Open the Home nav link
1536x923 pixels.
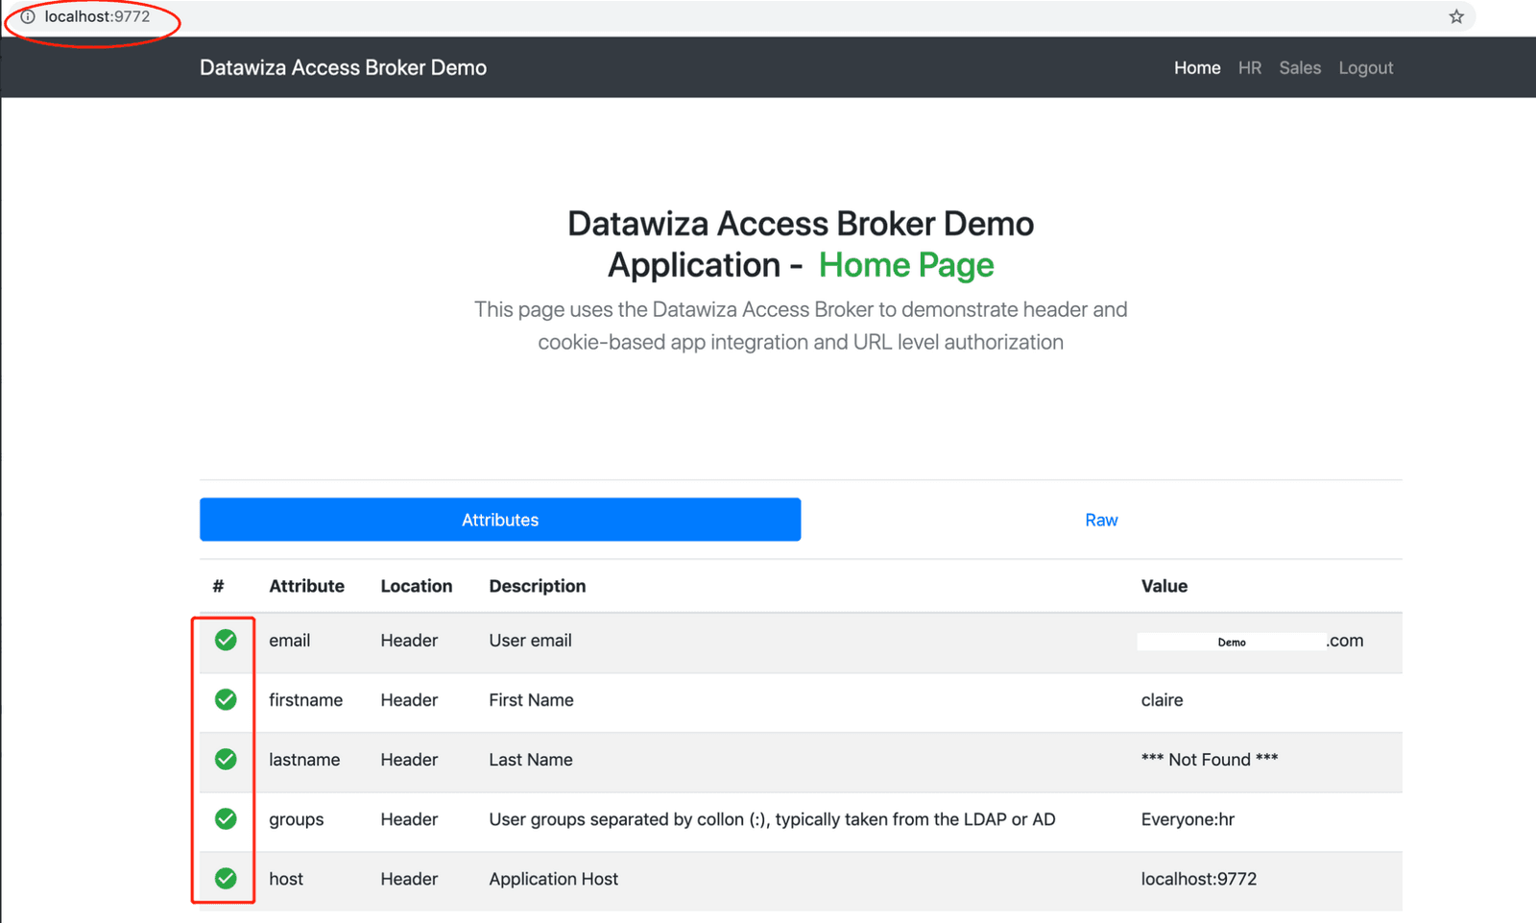[x=1197, y=68]
